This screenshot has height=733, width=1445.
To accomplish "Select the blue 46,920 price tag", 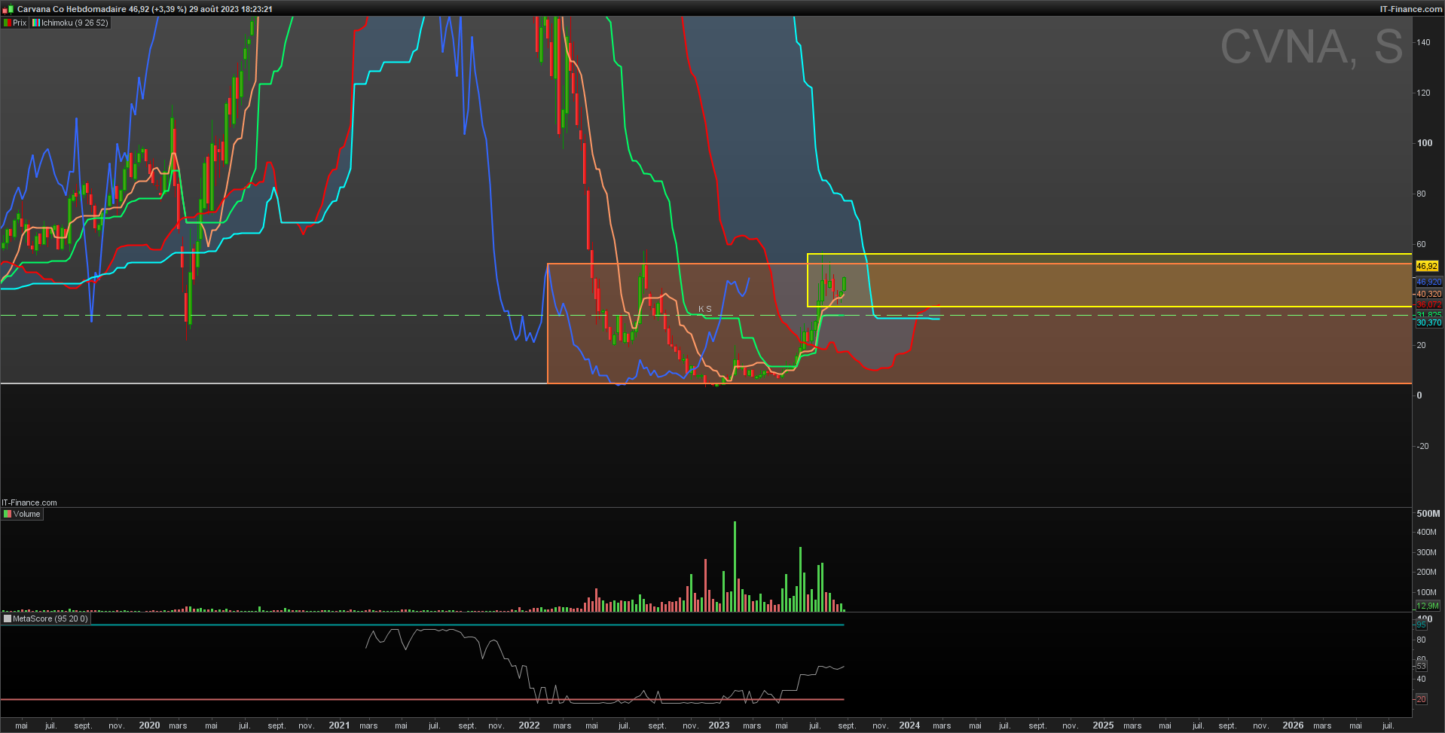I will pos(1428,282).
